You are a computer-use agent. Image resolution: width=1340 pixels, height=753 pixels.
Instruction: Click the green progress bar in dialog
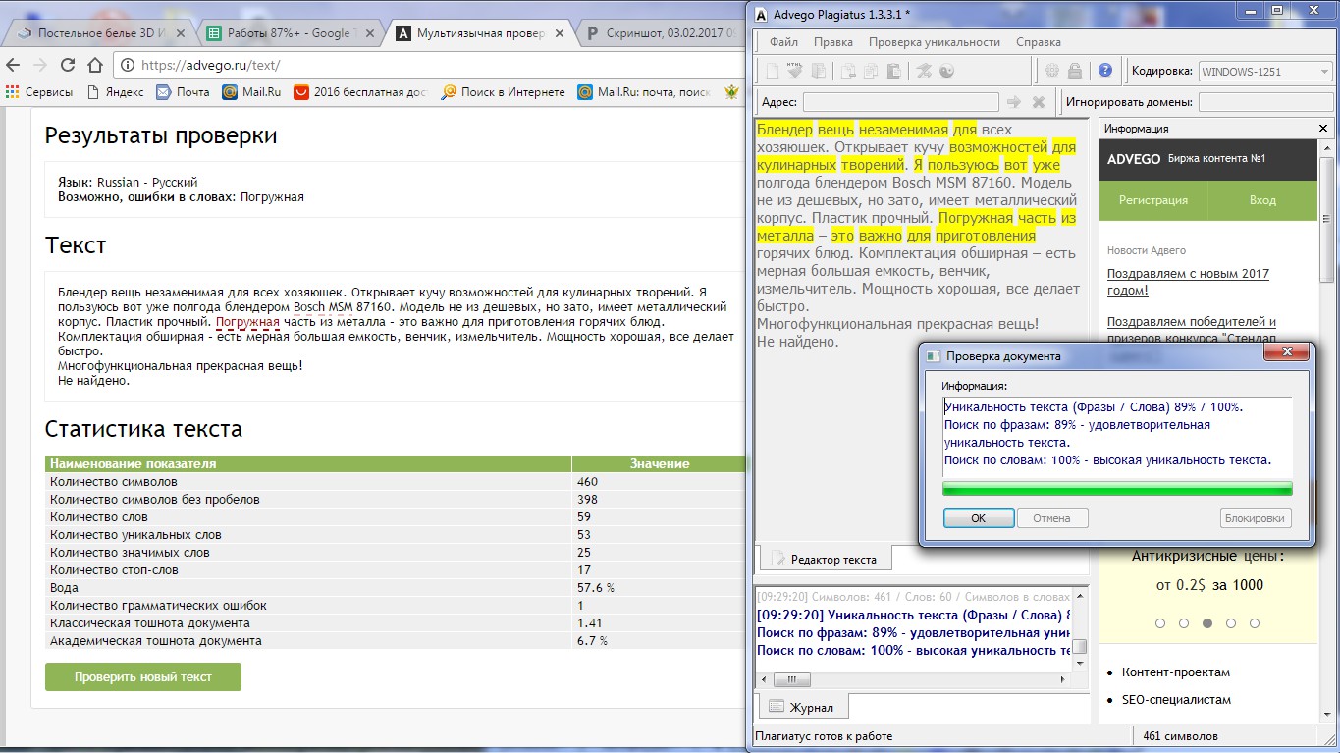[1117, 488]
